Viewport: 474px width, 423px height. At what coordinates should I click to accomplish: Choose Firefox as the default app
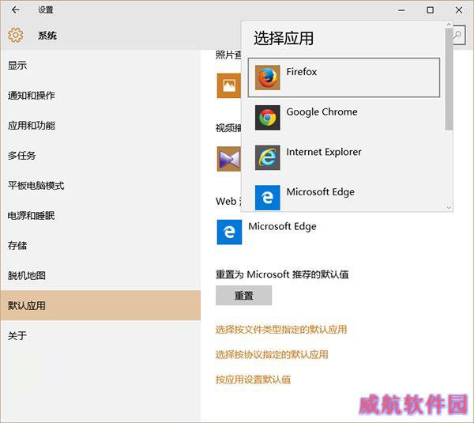(x=344, y=77)
